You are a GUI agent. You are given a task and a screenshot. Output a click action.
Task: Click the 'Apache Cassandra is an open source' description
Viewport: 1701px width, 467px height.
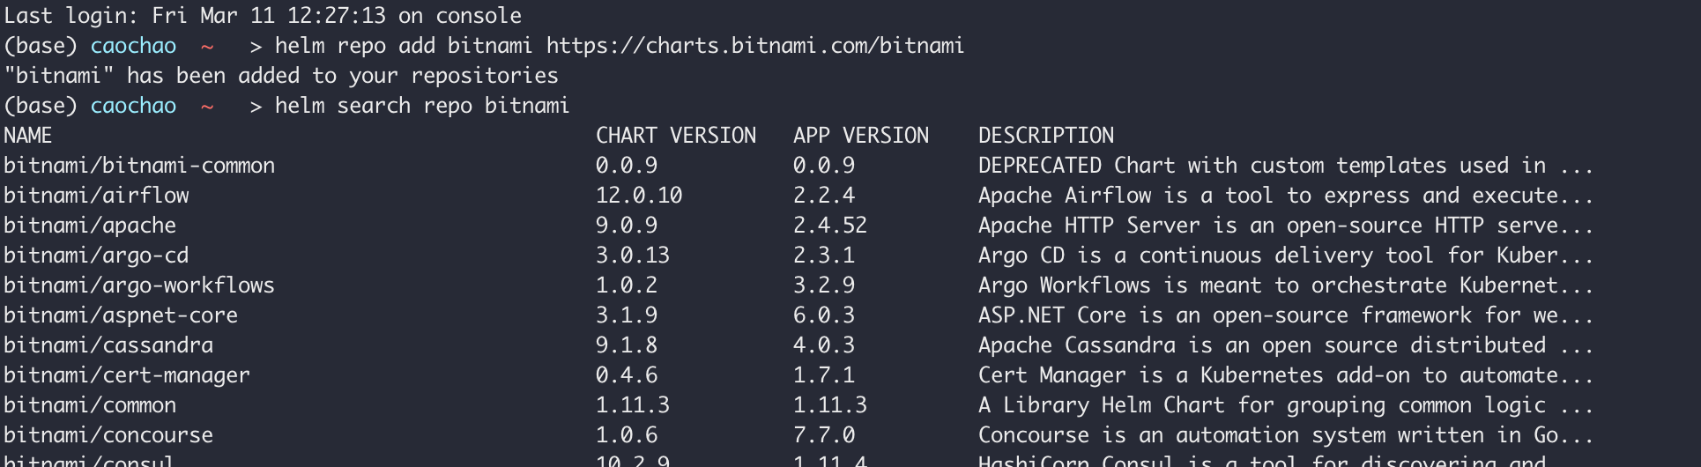[x=1286, y=345]
